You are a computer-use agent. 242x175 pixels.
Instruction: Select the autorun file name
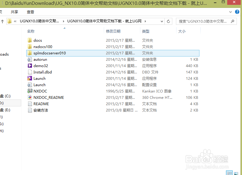tap(40, 59)
